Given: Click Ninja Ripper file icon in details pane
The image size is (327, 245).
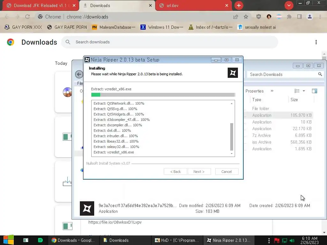Looking at the screenshot, I should tap(87, 208).
